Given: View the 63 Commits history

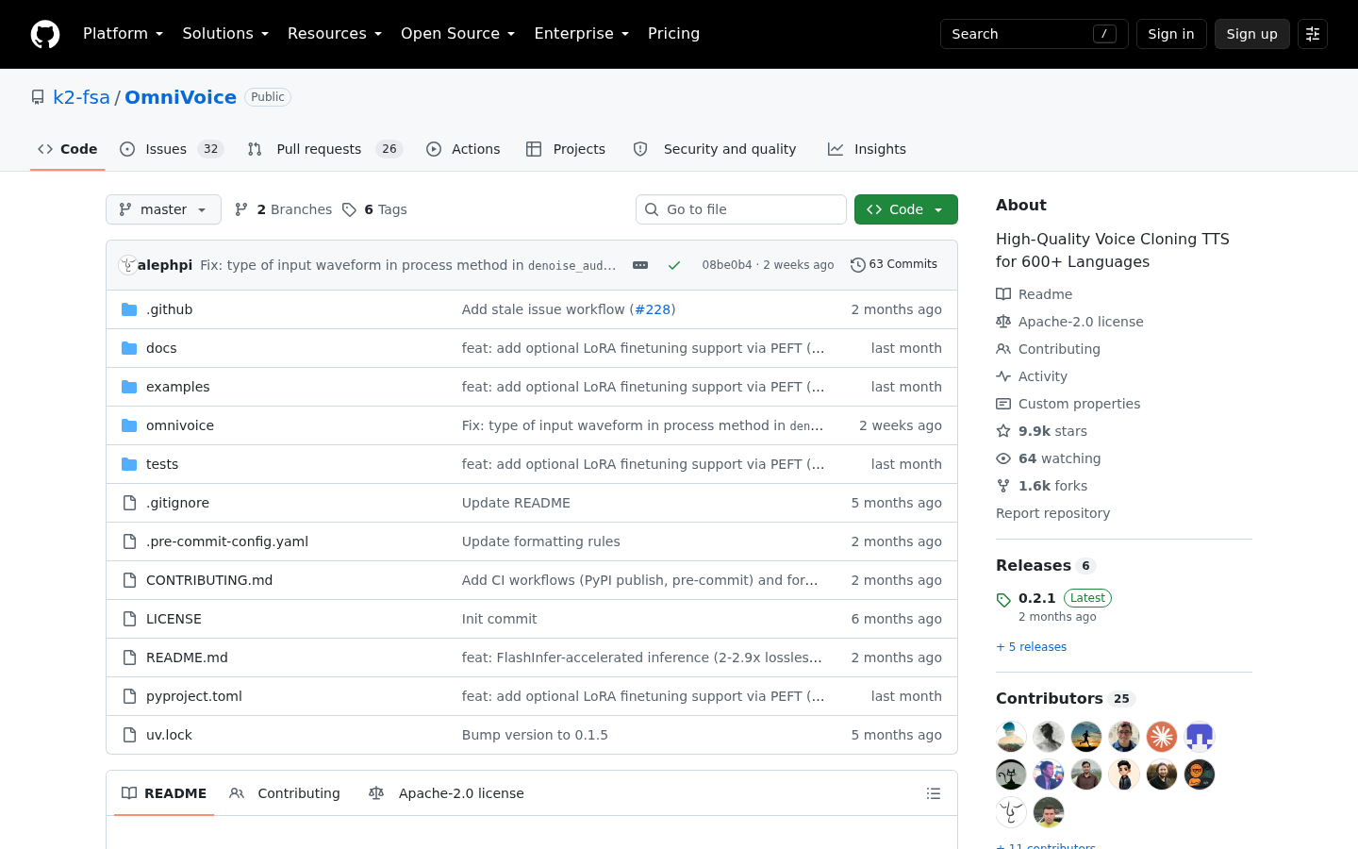Looking at the screenshot, I should tap(894, 265).
